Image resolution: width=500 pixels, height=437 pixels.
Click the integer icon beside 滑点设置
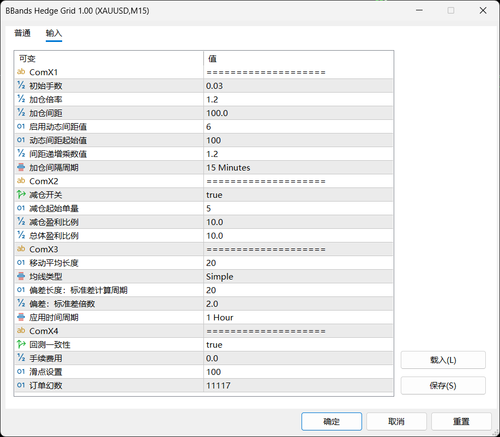click(x=21, y=372)
